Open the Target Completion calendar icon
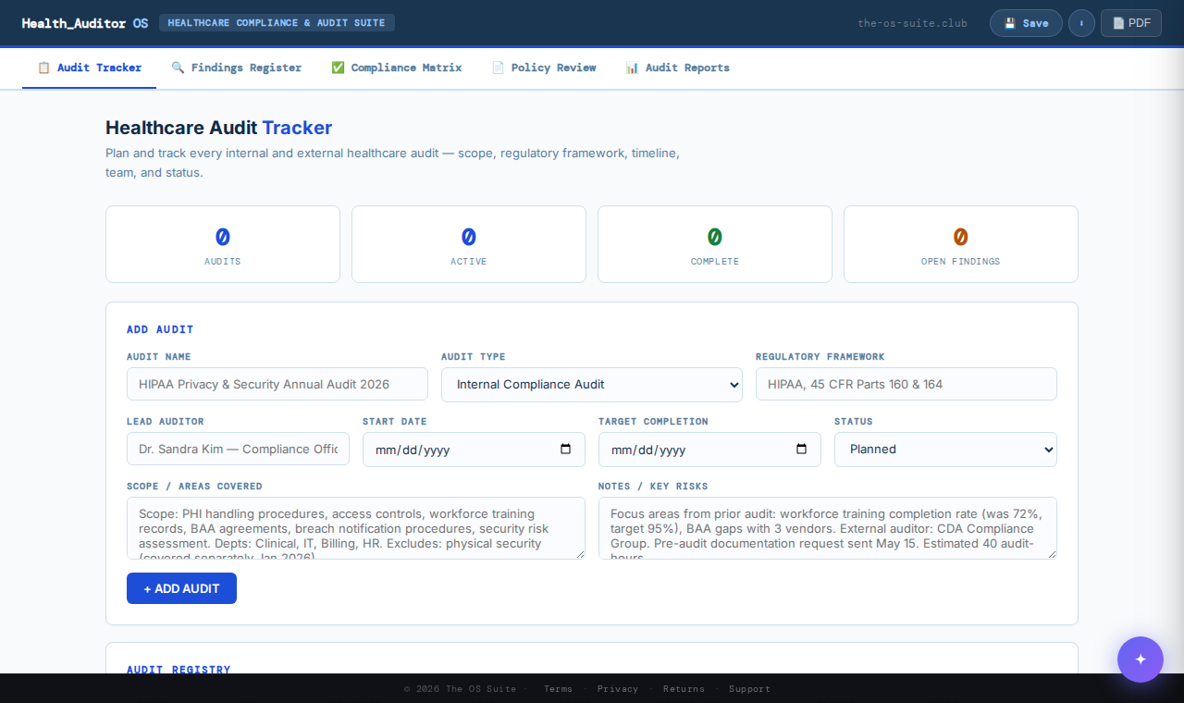The height and width of the screenshot is (703, 1184). tap(802, 450)
